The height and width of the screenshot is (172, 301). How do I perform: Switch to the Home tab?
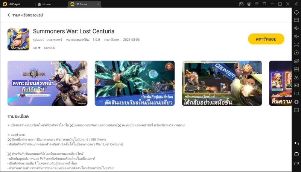(44, 4)
